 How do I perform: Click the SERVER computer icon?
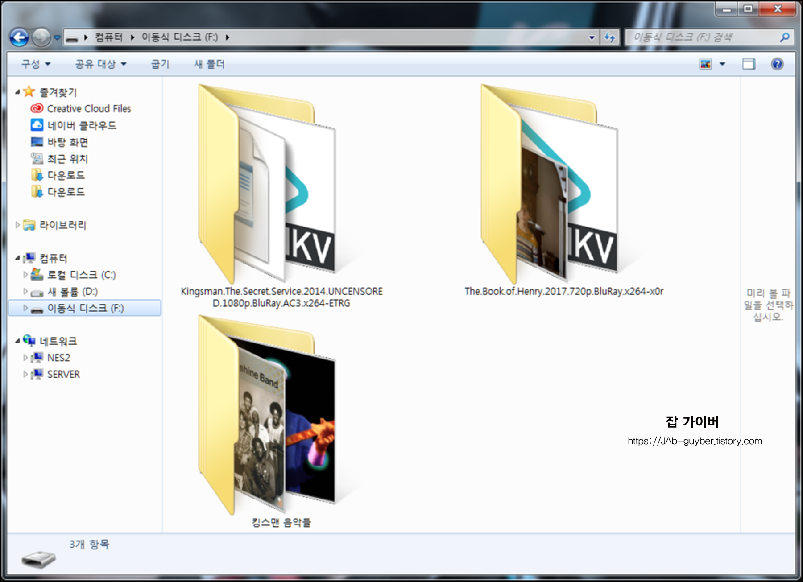pyautogui.click(x=37, y=374)
